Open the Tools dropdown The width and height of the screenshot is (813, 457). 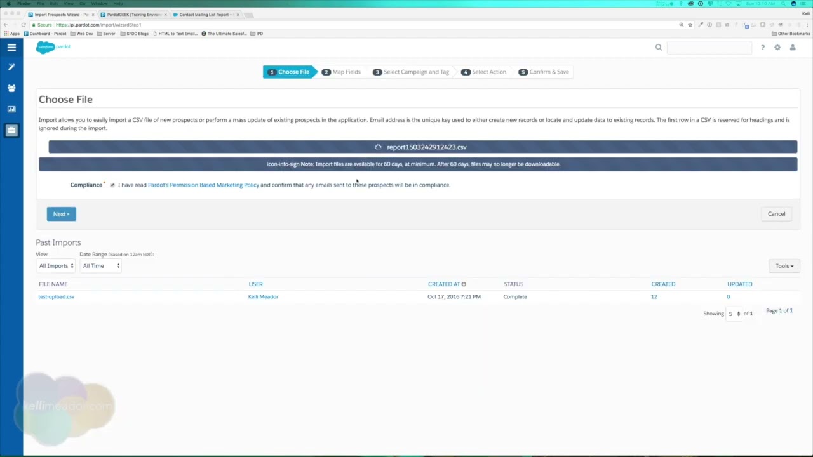click(x=784, y=266)
